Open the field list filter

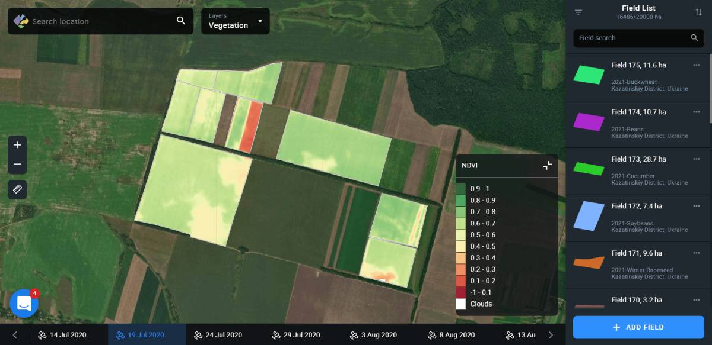coord(578,12)
